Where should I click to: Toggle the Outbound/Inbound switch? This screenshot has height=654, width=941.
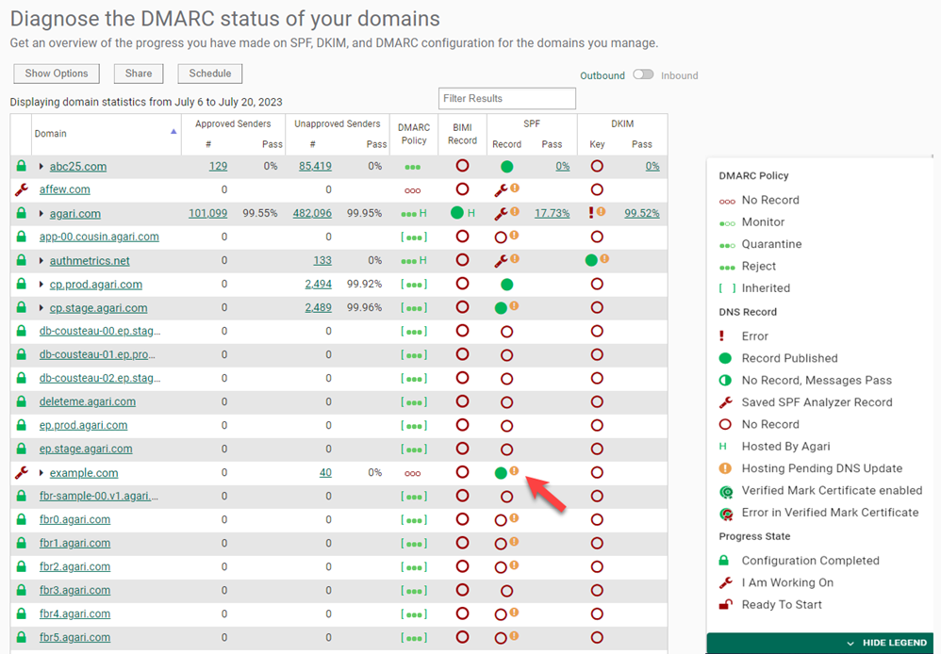643,74
